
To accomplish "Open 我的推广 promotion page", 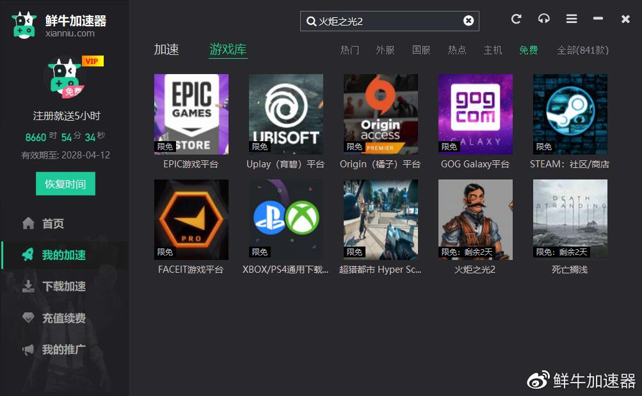I will pyautogui.click(x=59, y=349).
